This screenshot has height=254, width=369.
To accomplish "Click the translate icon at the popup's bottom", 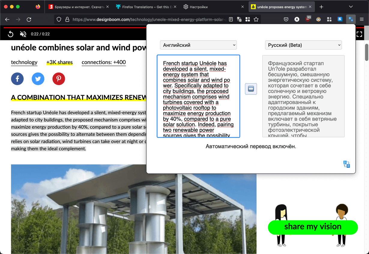I will (x=346, y=164).
